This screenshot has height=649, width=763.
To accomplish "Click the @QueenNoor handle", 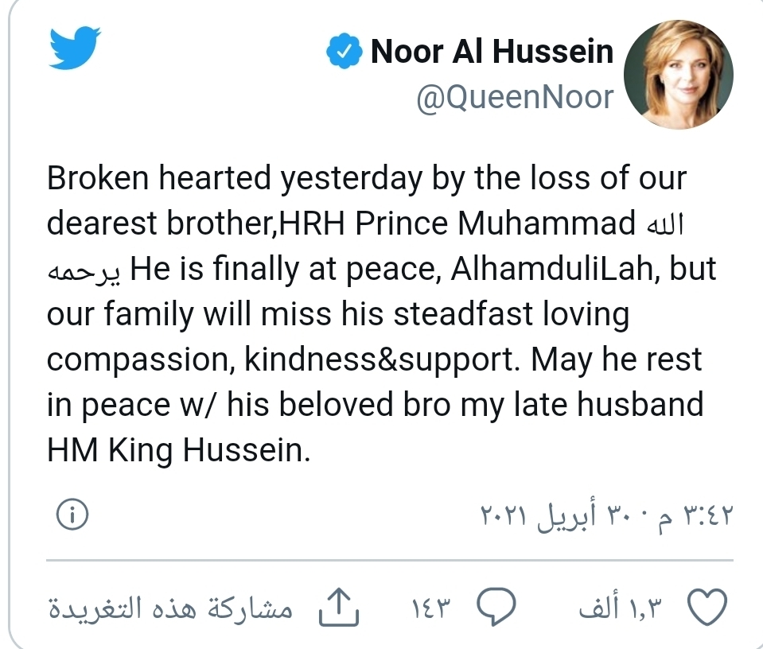I will click(x=516, y=97).
